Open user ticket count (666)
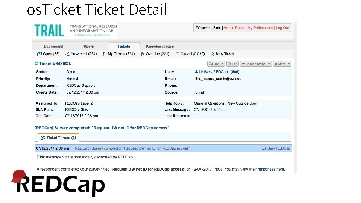Image resolution: width=361 pixels, height=203 pixels. tap(235, 72)
